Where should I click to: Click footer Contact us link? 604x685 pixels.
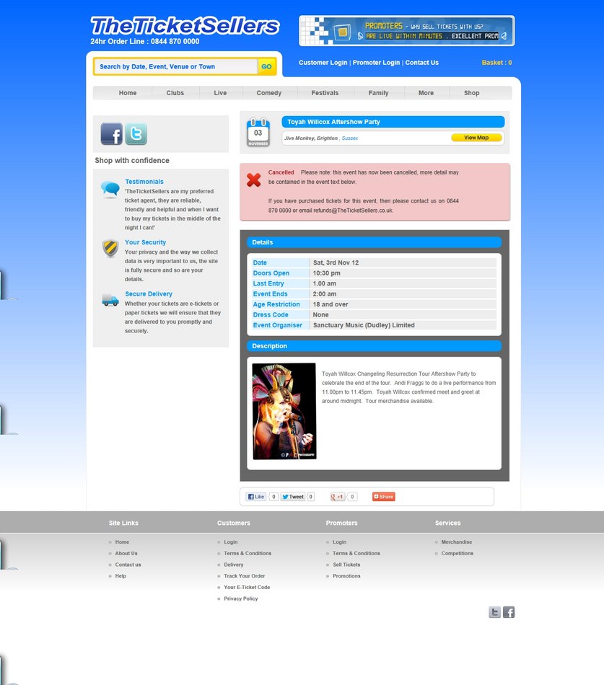(128, 565)
